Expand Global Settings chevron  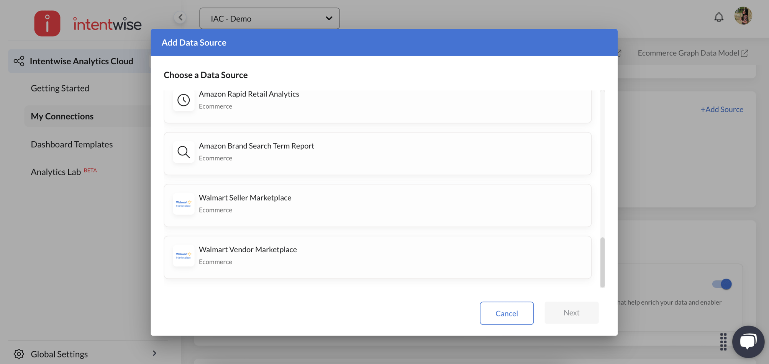154,353
